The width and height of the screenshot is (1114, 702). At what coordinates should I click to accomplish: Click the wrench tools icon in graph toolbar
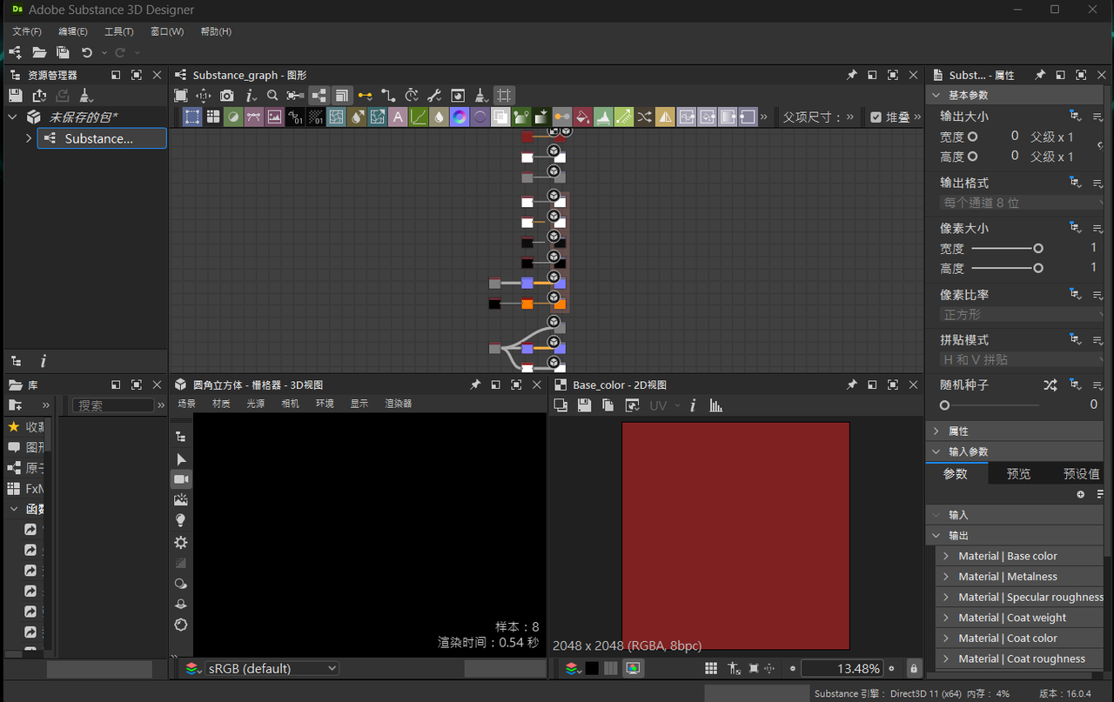[434, 96]
